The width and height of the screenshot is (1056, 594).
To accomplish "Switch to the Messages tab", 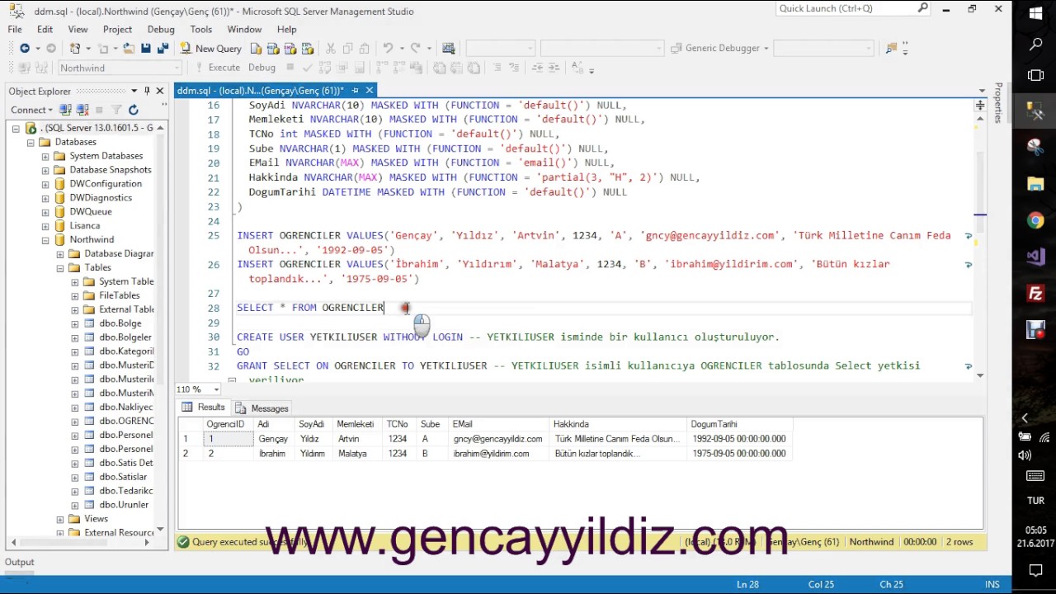I will pyautogui.click(x=262, y=408).
